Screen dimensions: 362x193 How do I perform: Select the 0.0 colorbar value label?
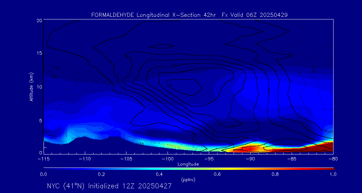[44, 174]
